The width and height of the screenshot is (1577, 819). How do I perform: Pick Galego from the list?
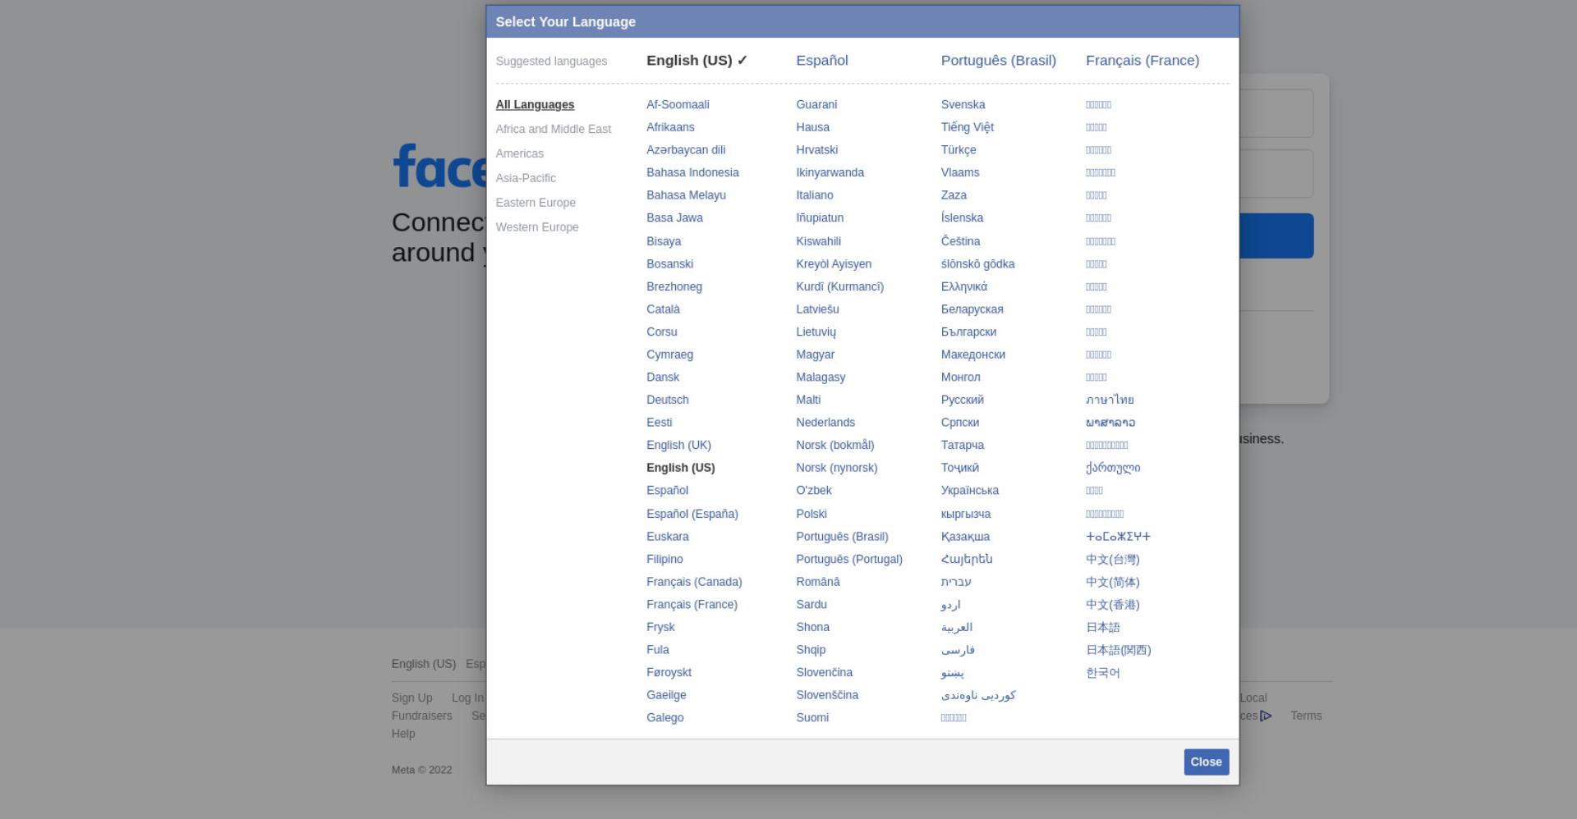coord(664,717)
